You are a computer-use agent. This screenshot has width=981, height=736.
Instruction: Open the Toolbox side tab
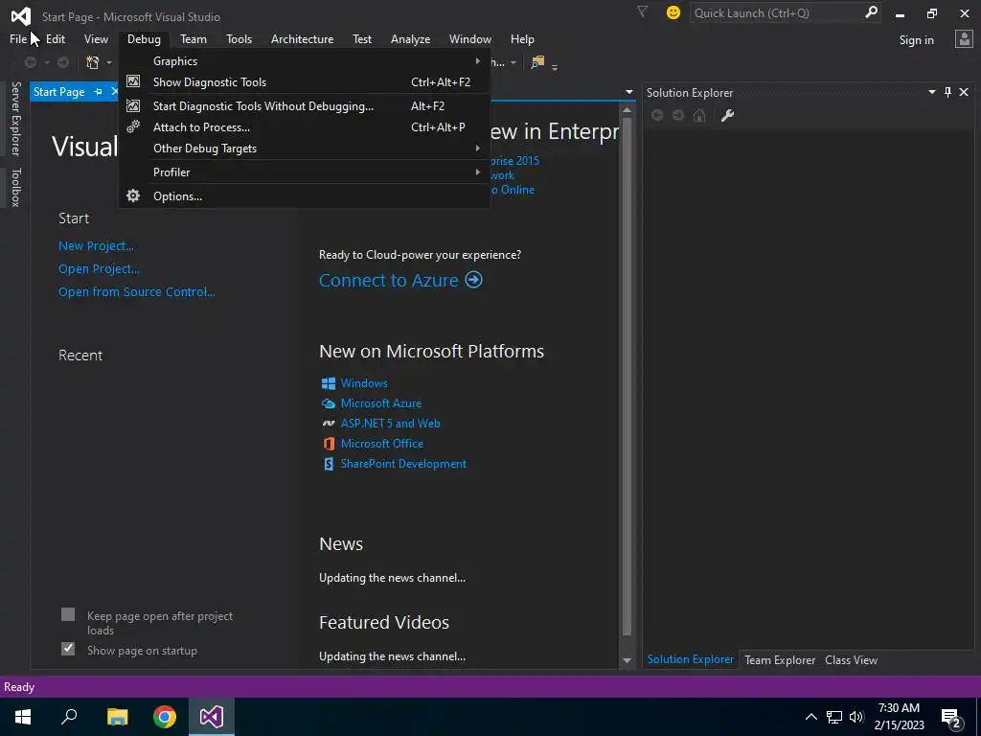click(16, 187)
